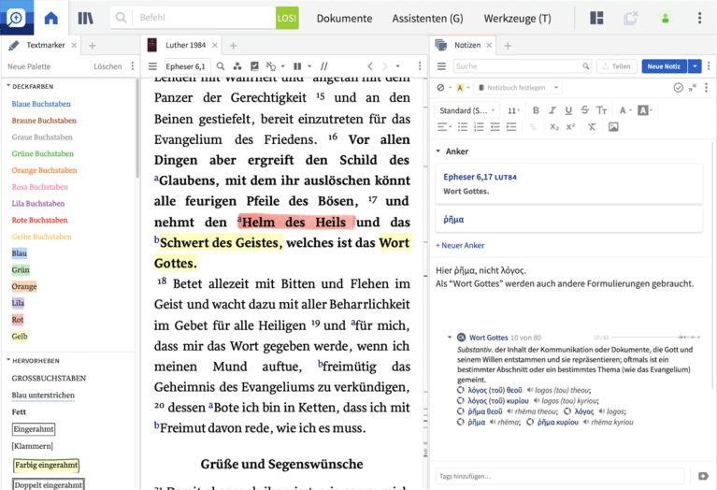Click the Suche field in Notizen
717x490 pixels.
pos(523,66)
